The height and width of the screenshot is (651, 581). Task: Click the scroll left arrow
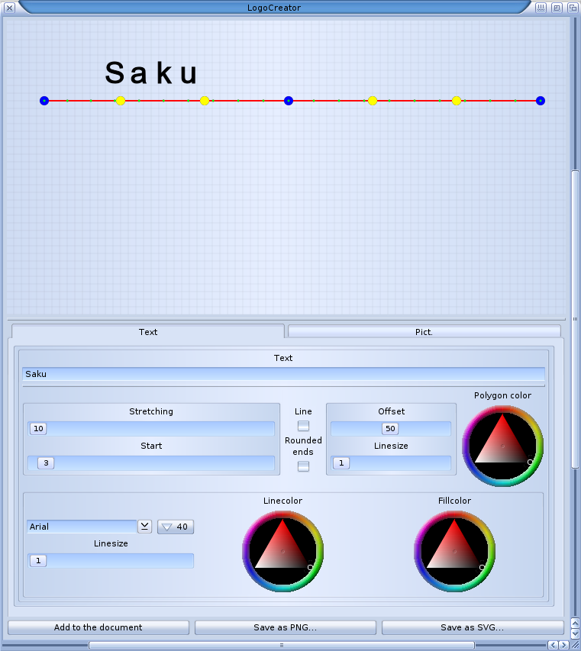pyautogui.click(x=553, y=645)
